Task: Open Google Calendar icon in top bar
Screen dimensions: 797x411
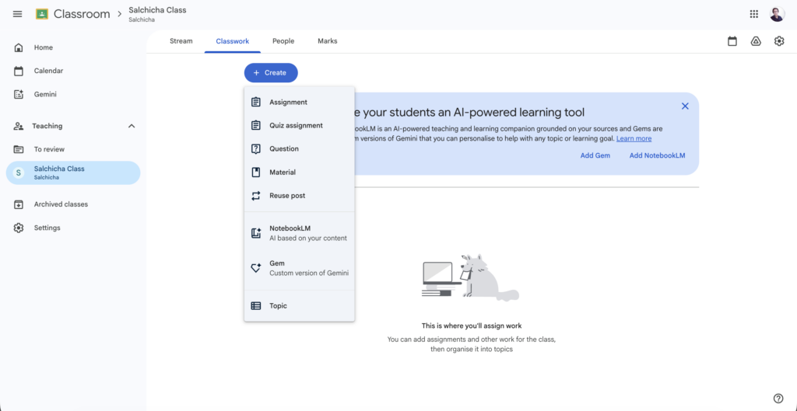Action: click(732, 41)
